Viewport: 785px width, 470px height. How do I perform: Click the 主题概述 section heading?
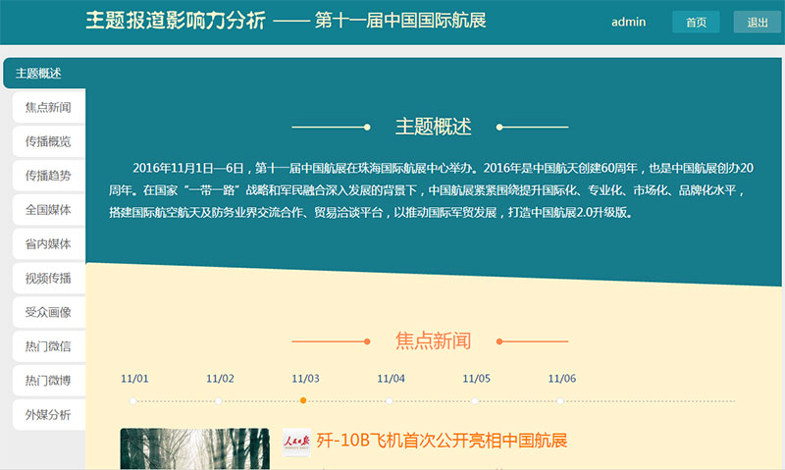click(x=433, y=127)
